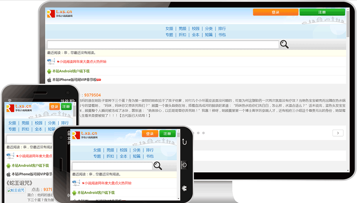The image size is (357, 203).
Task: Tap 排行 on the portrait phone
Action: click(x=65, y=123)
